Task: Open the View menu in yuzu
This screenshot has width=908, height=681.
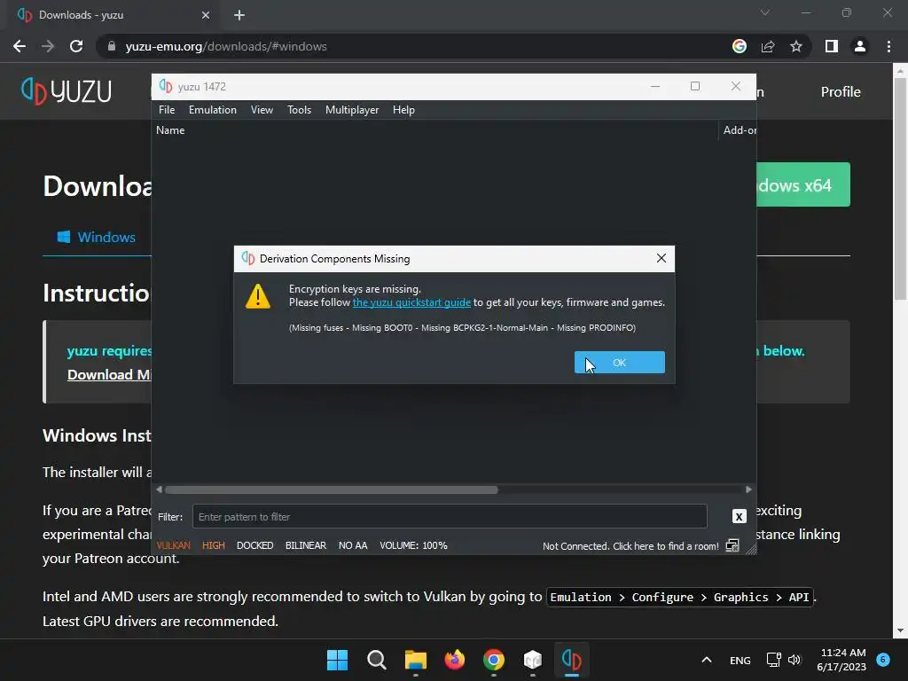Action: (262, 110)
